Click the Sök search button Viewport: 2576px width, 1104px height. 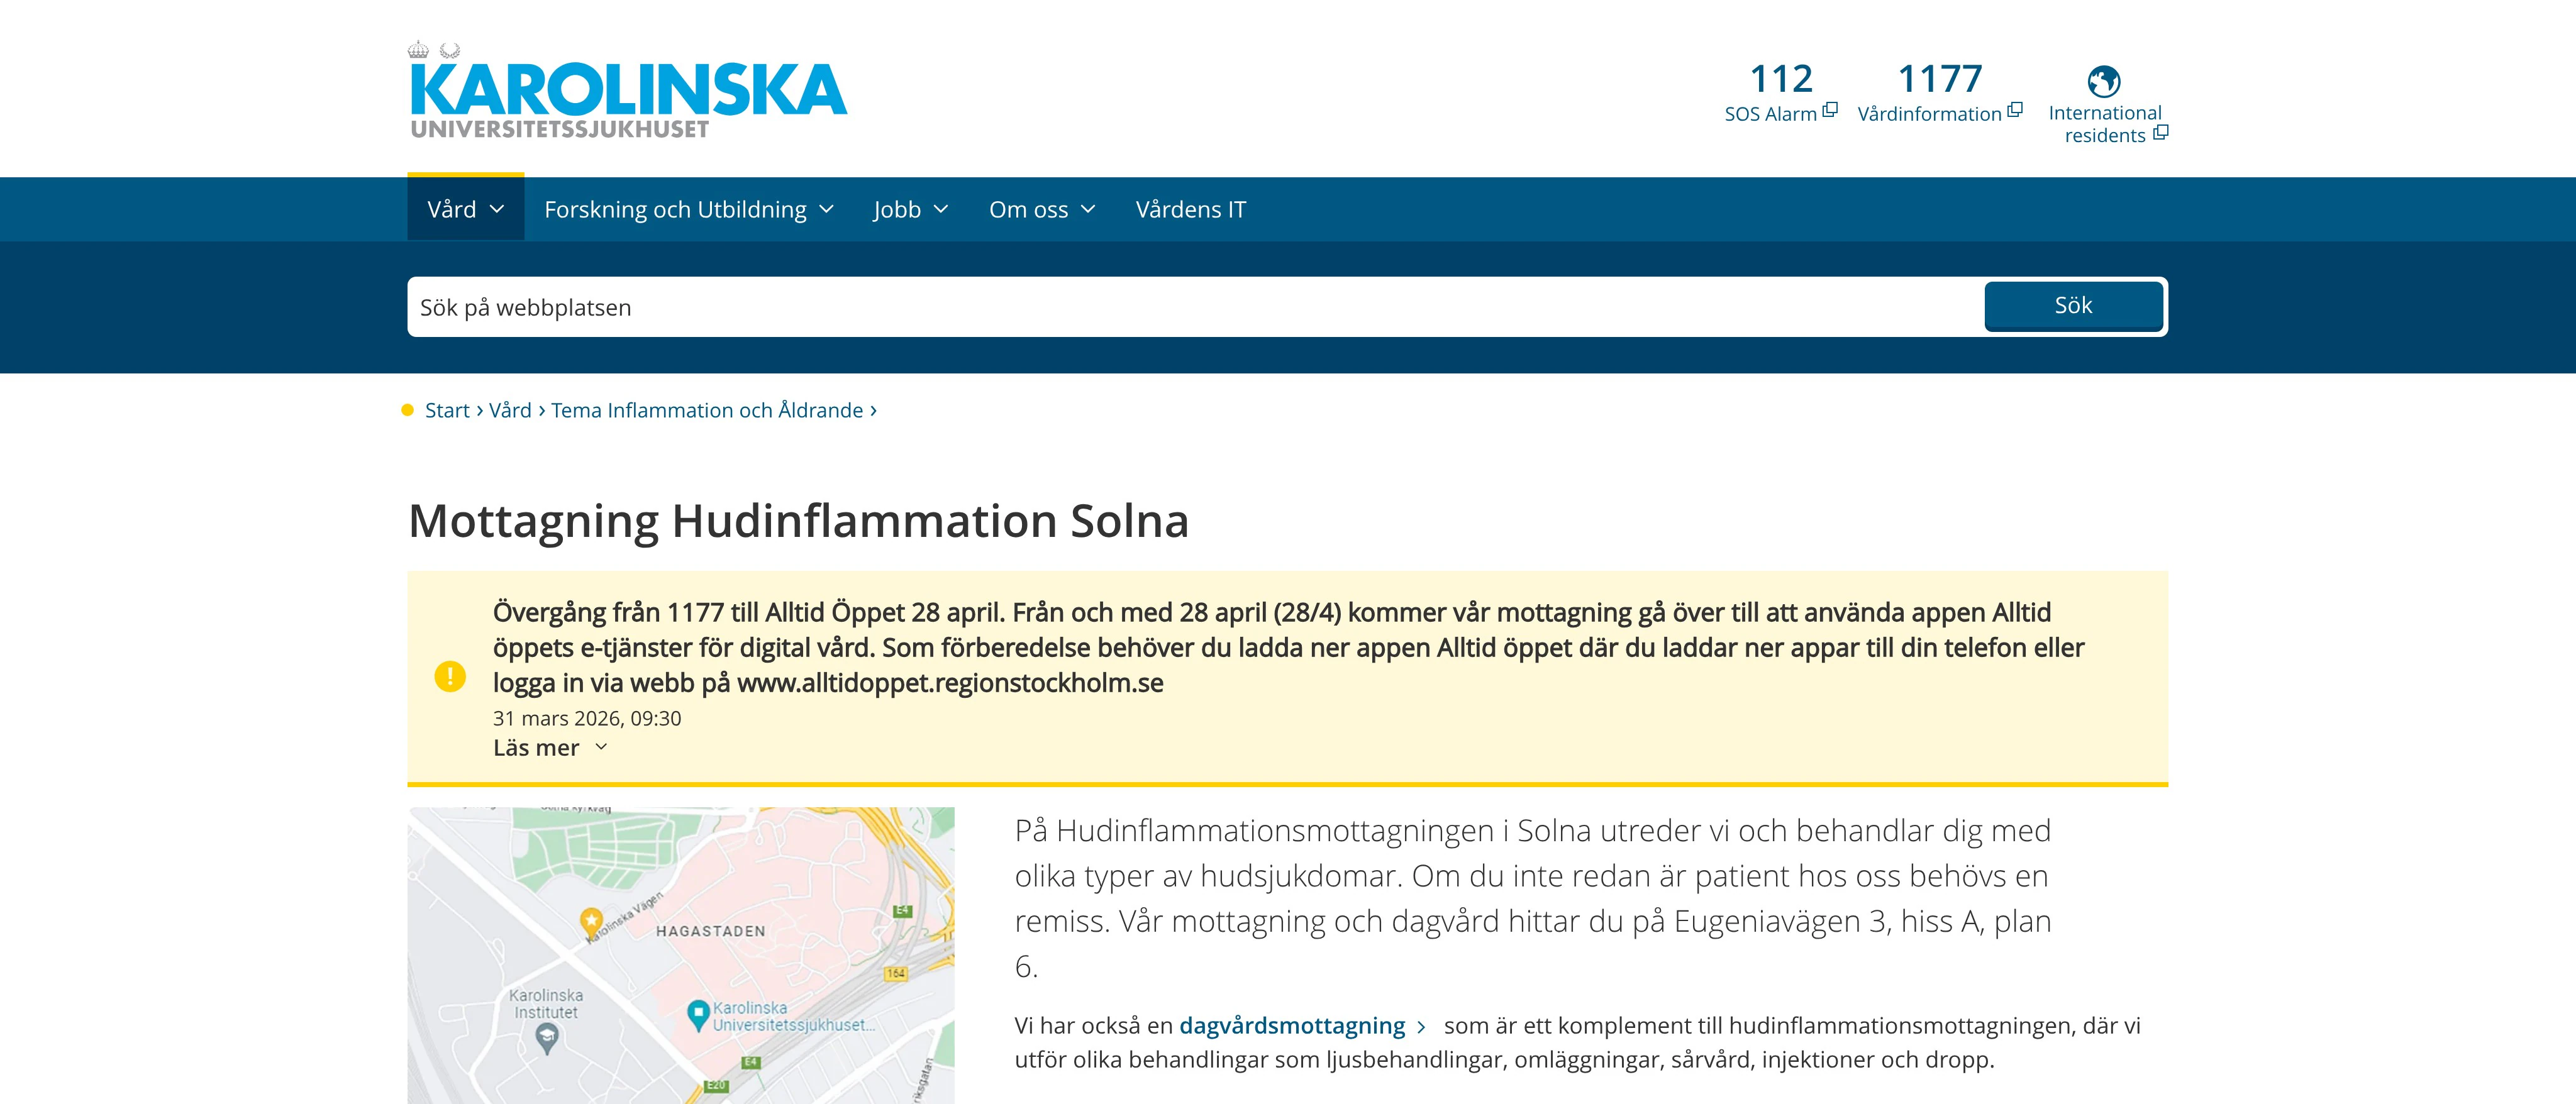tap(2074, 306)
